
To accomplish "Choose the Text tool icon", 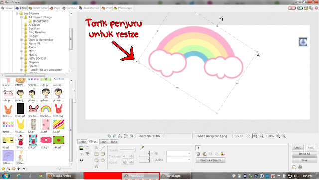I will pos(81,154).
